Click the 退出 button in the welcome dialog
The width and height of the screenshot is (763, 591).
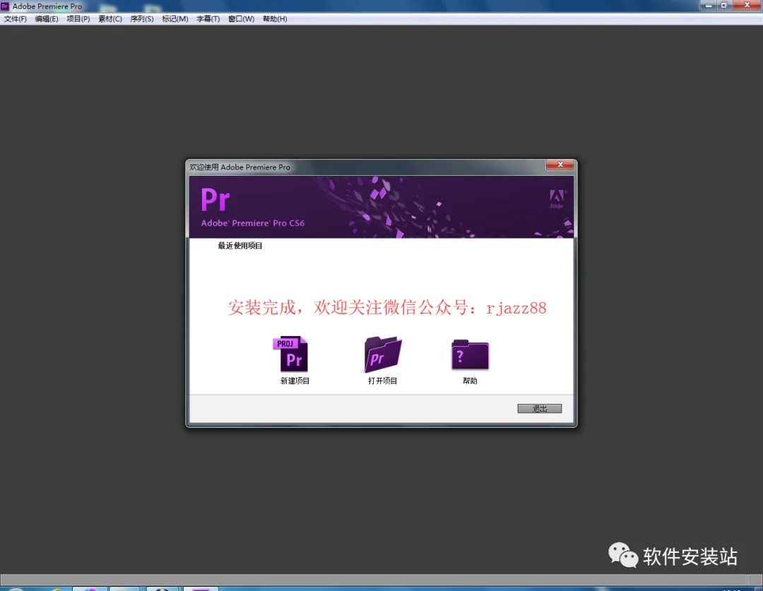(x=540, y=409)
